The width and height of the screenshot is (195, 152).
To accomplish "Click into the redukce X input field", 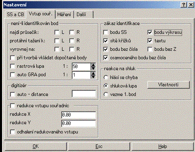I will tap(79, 115).
